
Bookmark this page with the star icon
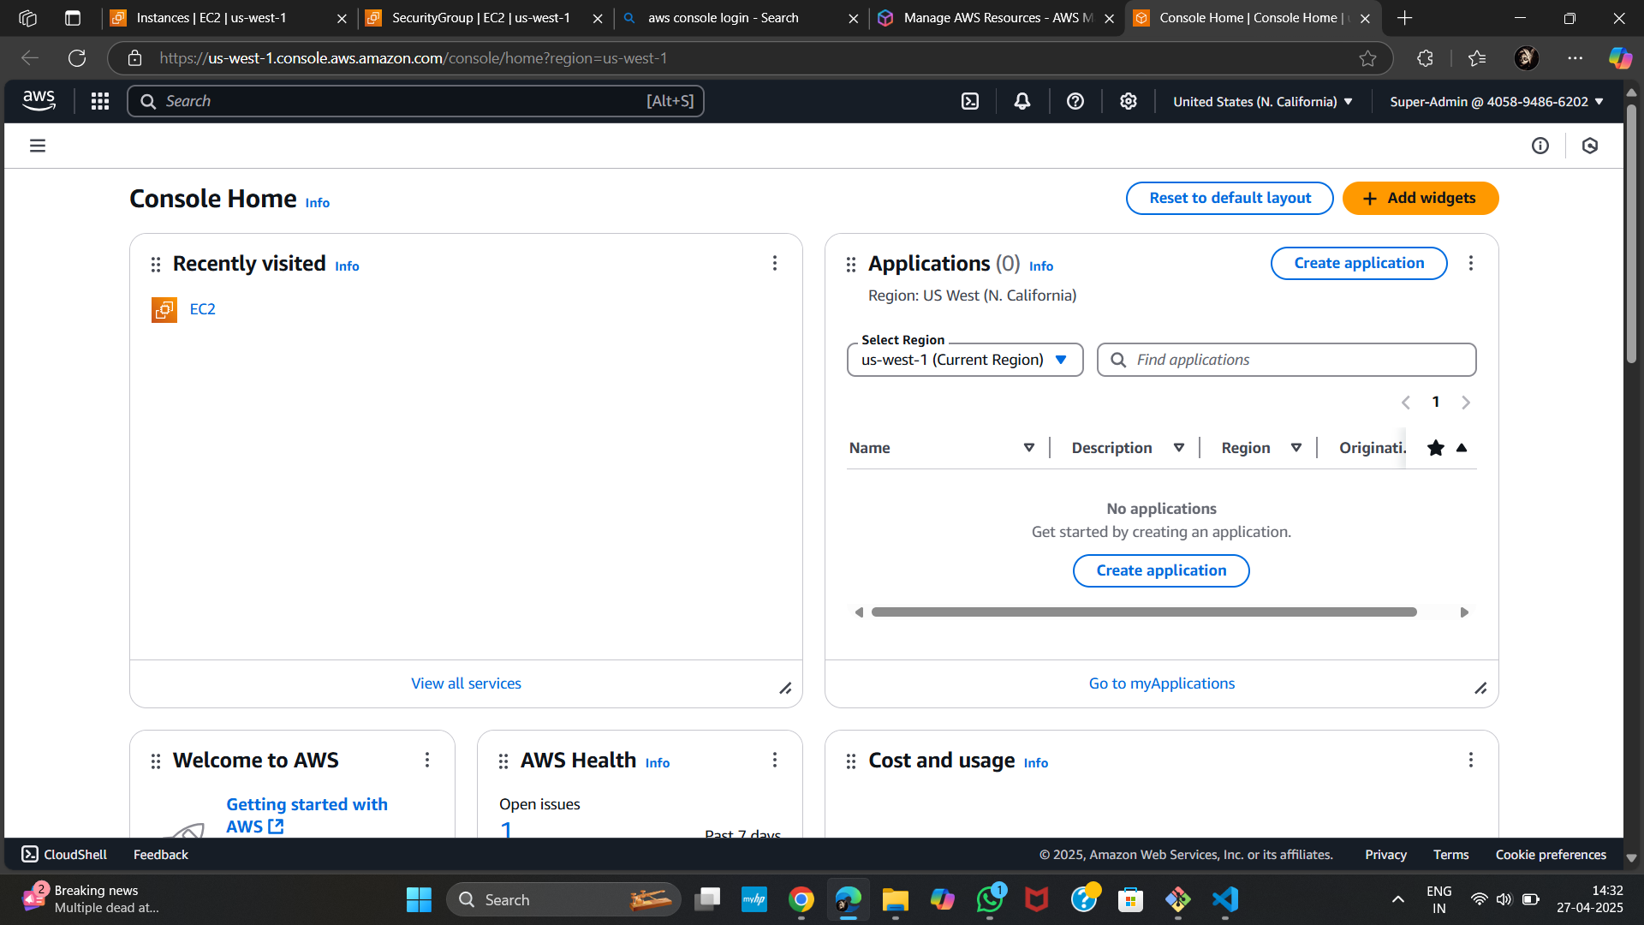click(1367, 58)
